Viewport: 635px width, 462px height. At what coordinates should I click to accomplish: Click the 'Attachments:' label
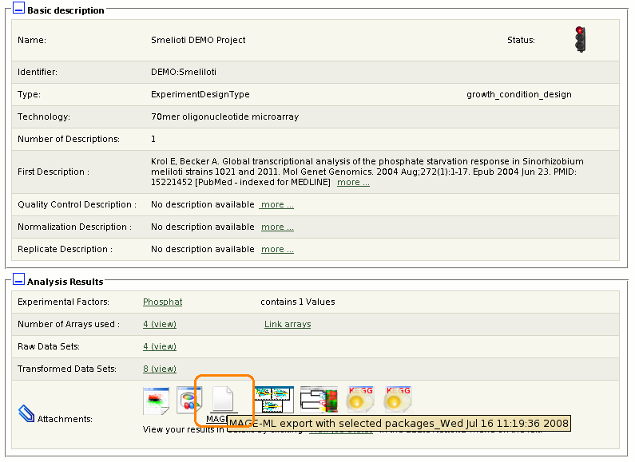coord(65,419)
